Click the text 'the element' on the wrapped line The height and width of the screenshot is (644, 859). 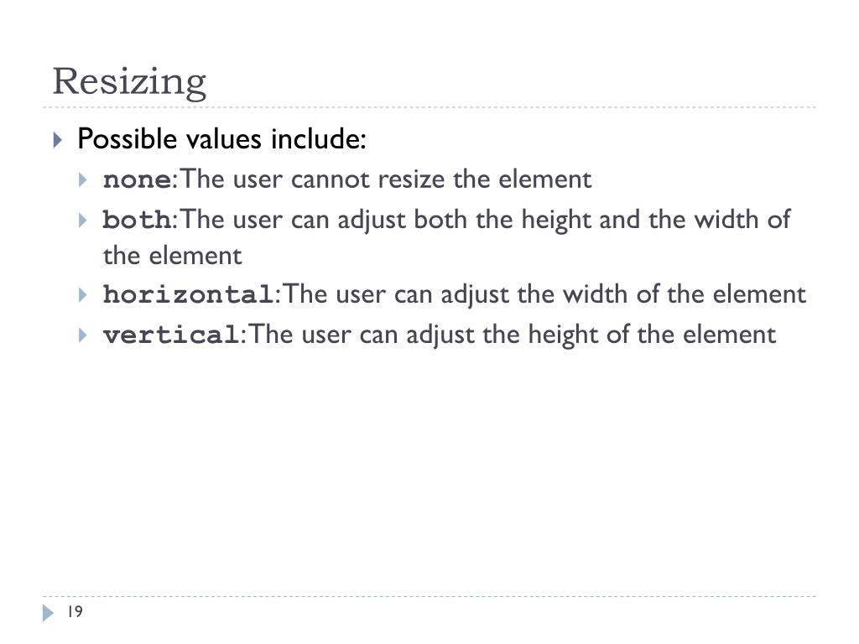pyautogui.click(x=173, y=256)
